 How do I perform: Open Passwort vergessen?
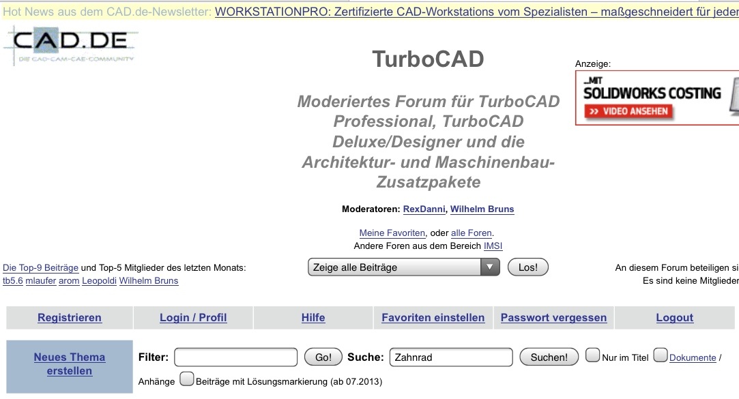554,318
